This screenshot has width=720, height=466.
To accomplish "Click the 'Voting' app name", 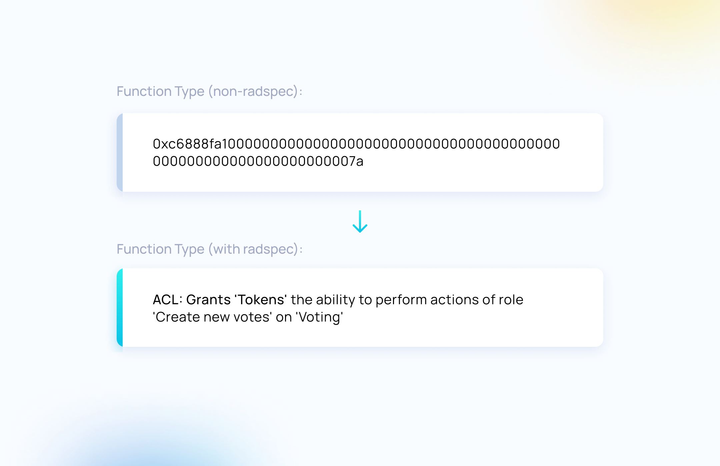I will pyautogui.click(x=319, y=317).
